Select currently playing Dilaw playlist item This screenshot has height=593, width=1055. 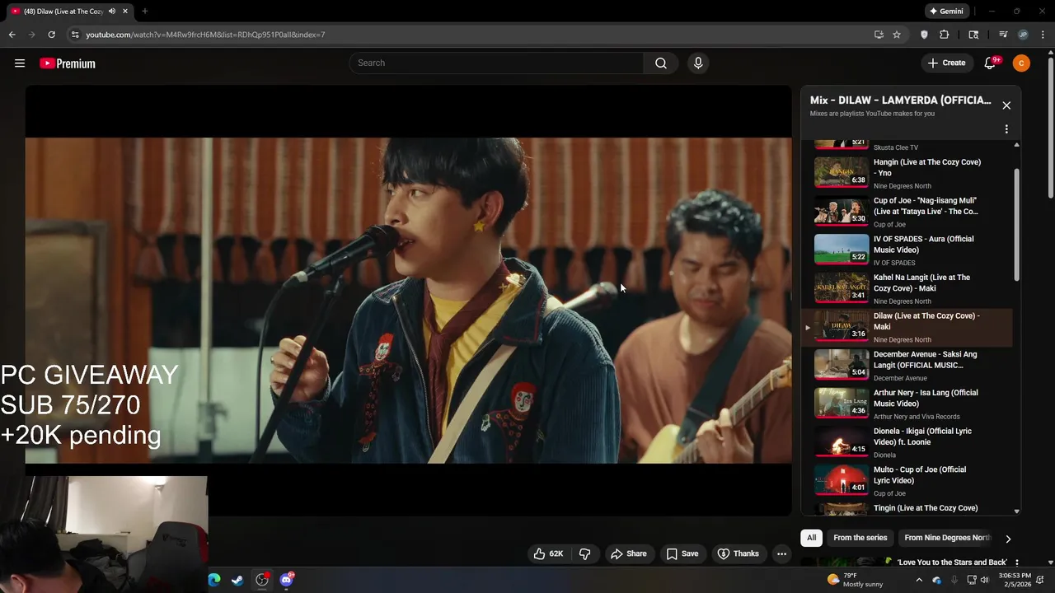tap(907, 327)
